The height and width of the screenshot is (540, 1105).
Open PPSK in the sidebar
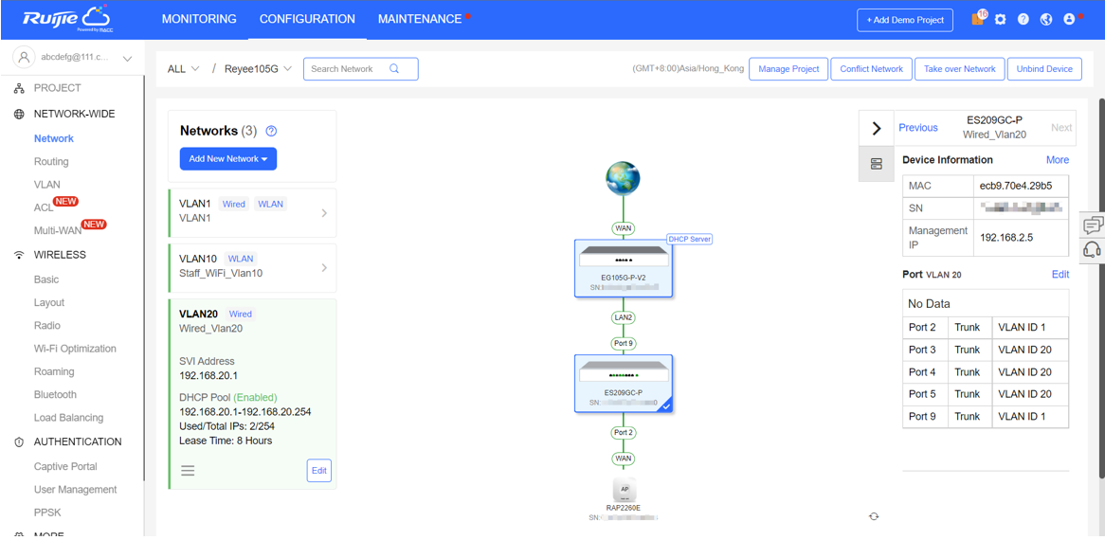[x=47, y=513]
